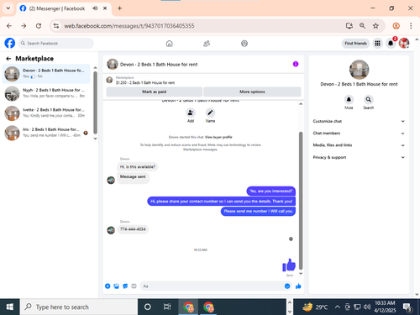Open Chrome zoom magnifier icon in address bar

362,26
